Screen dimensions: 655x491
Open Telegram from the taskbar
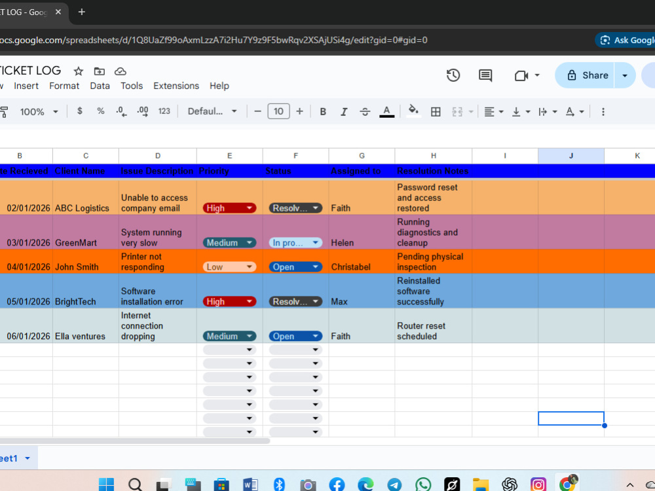coord(394,484)
